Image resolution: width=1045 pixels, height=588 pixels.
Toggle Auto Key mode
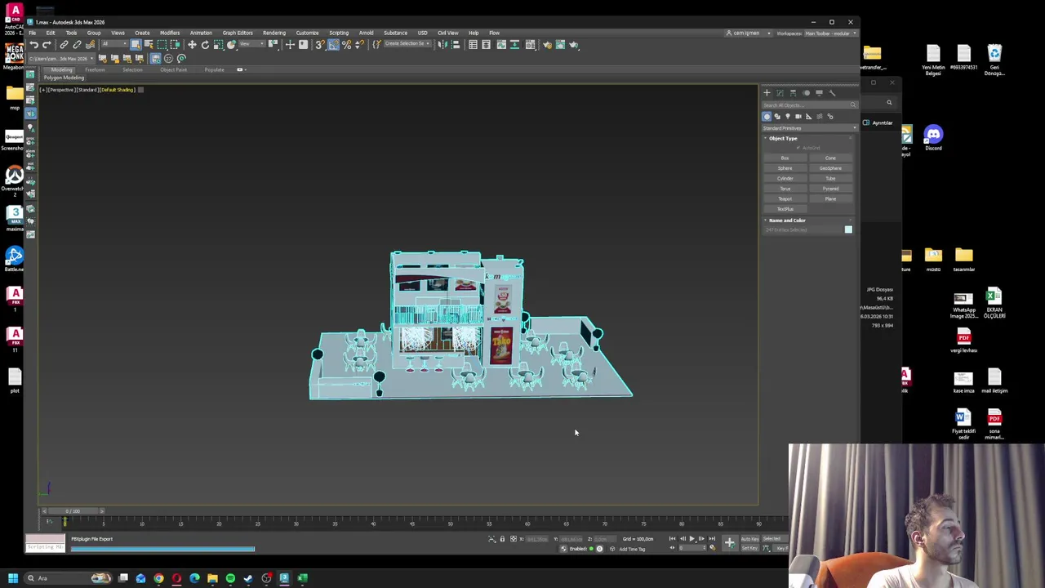coord(750,539)
